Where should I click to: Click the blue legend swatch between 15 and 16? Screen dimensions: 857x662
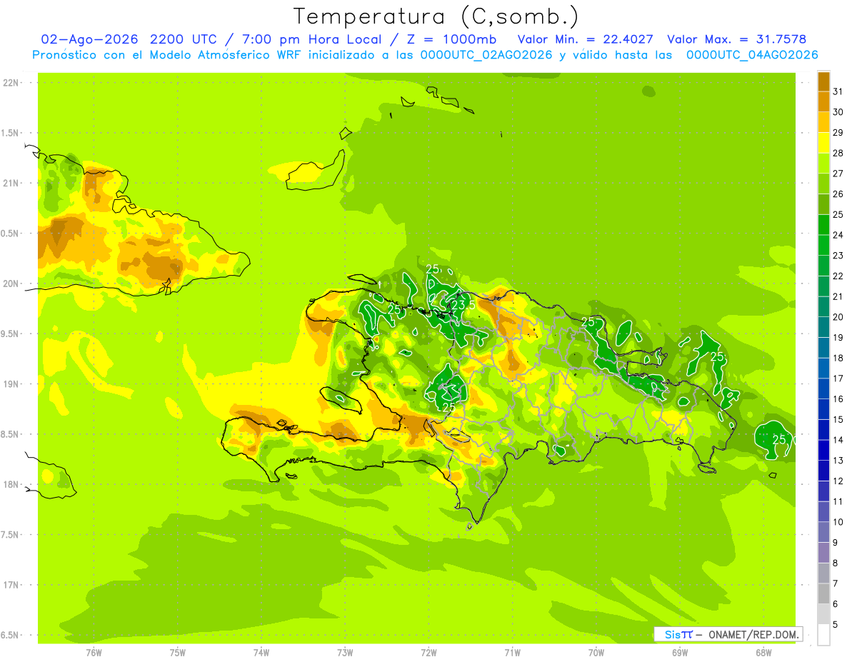coord(823,409)
